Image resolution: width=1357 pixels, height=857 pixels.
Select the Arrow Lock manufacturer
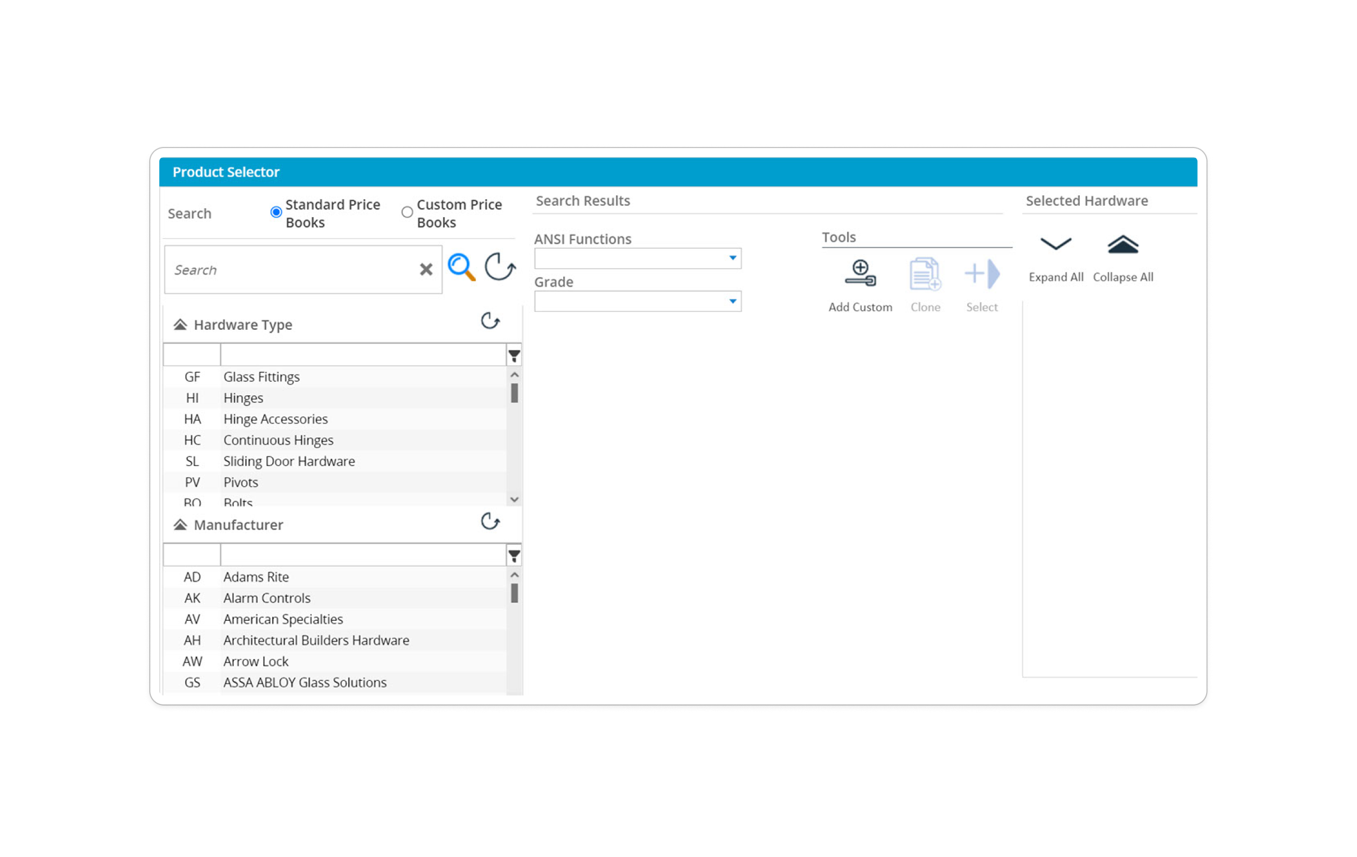pos(335,661)
